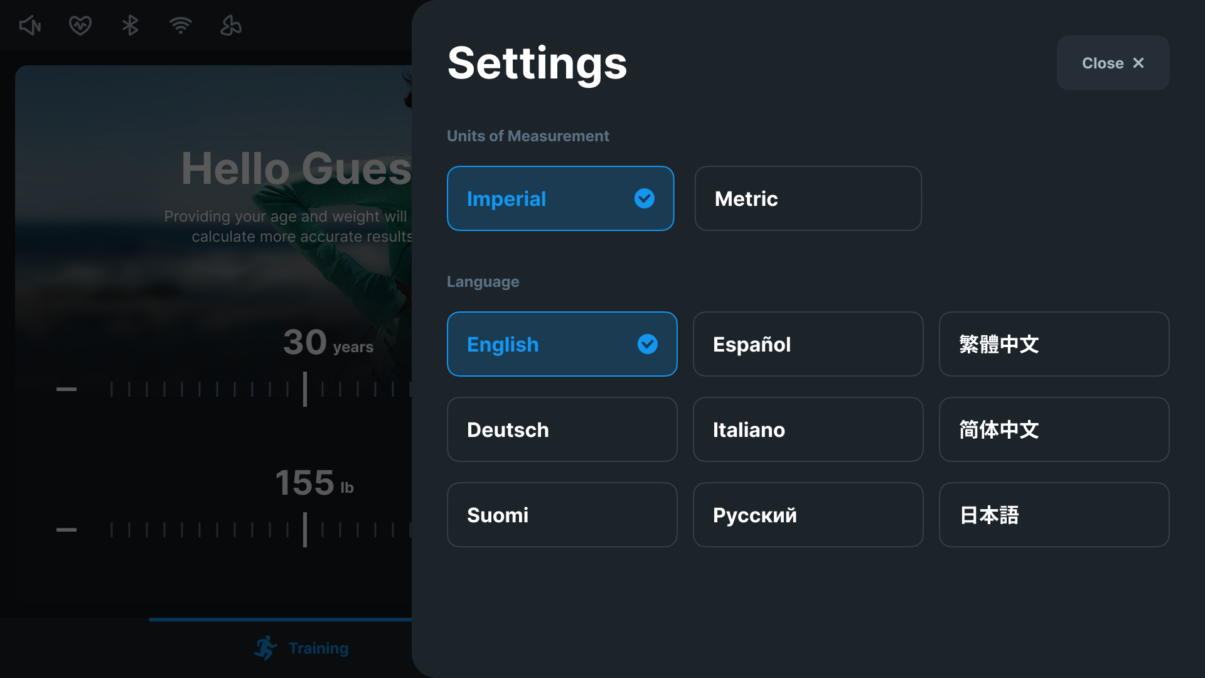Select Metric units of measurement
Screen dimensions: 1205x678
point(808,198)
